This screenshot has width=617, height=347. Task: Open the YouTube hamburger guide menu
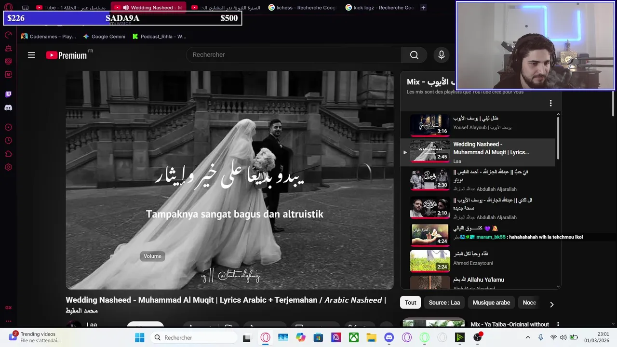(x=31, y=55)
